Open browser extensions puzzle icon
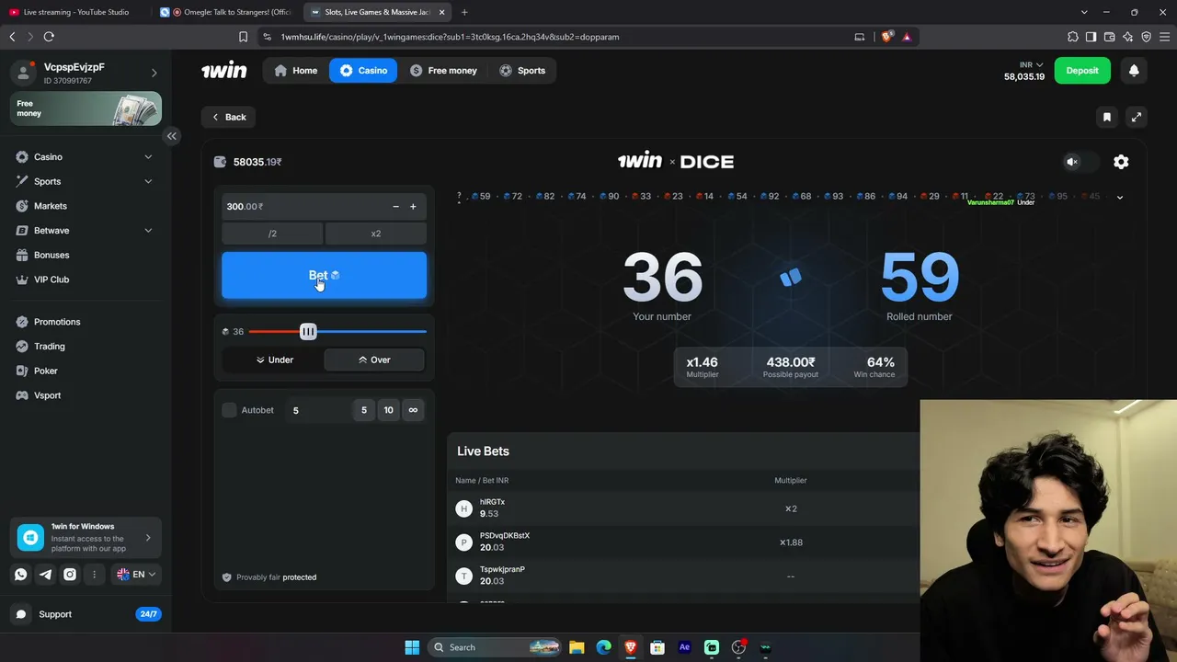Screen dimensions: 1177x662 coord(1073,37)
